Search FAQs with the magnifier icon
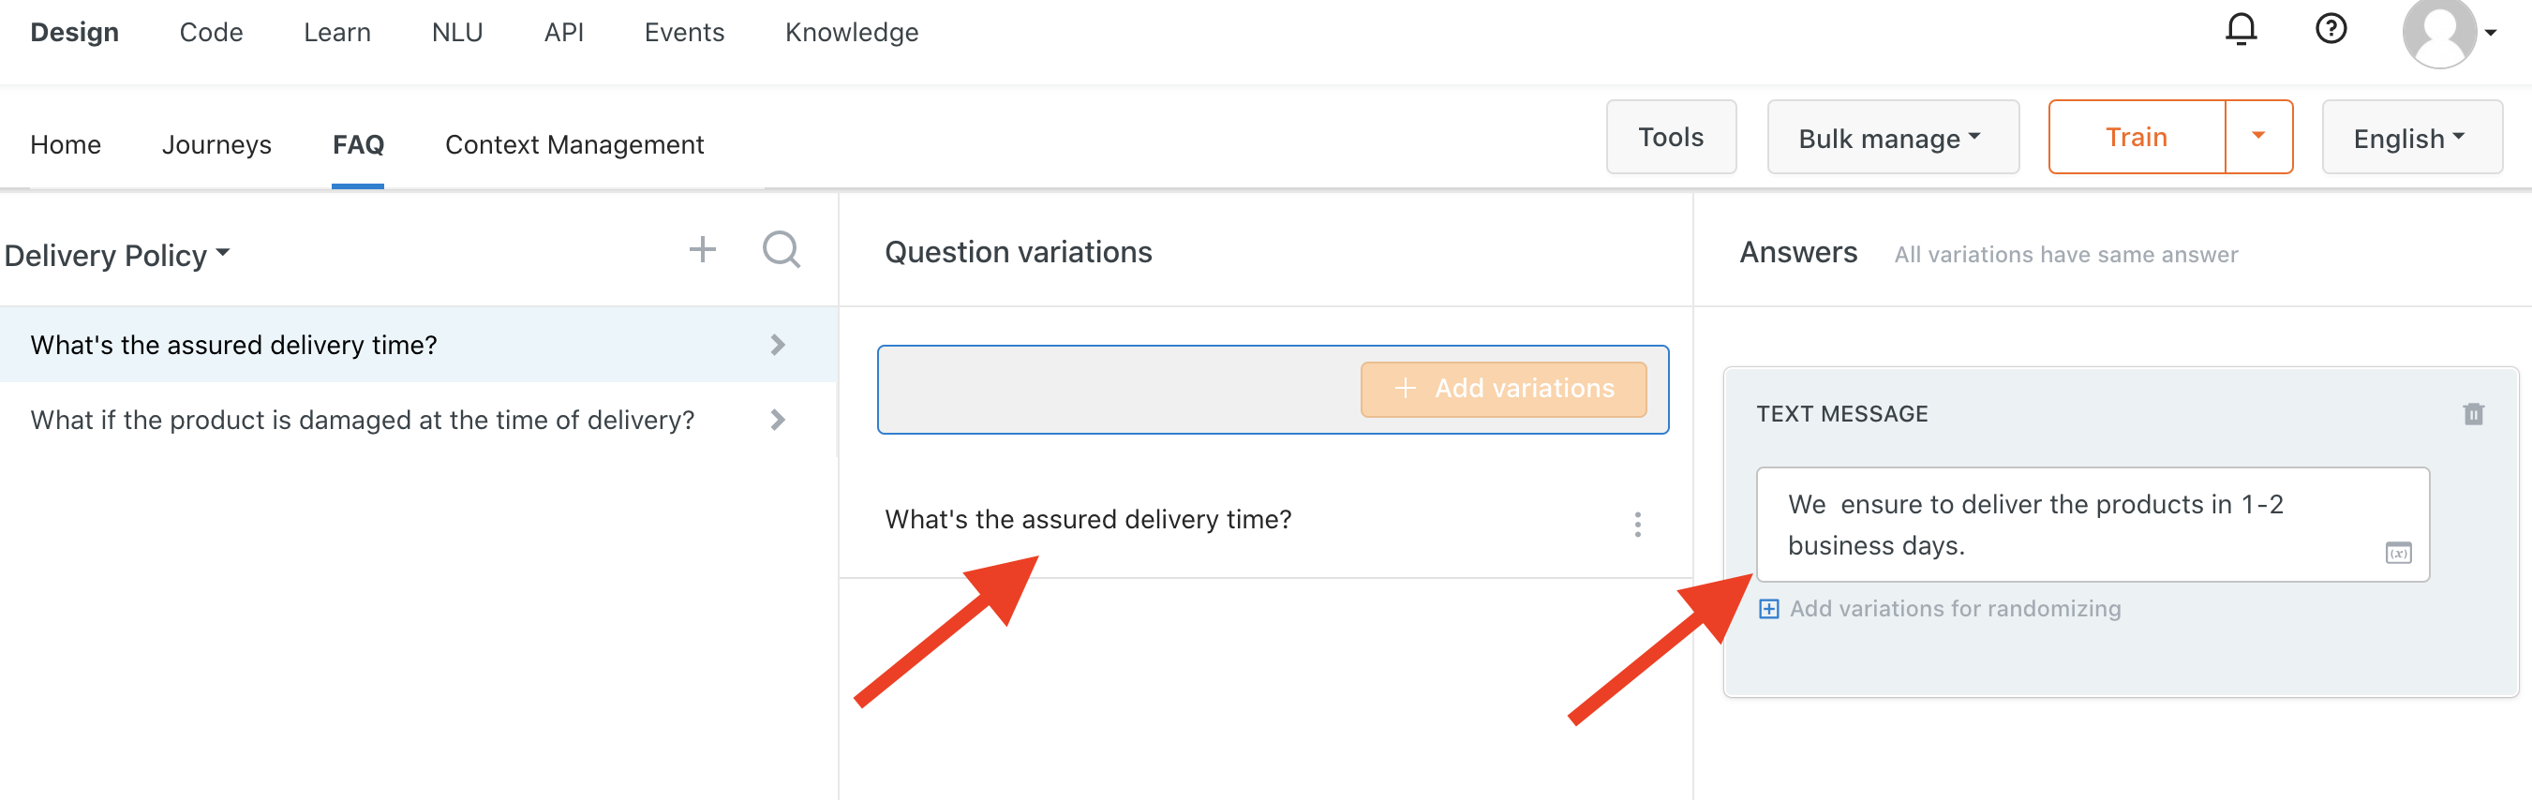2532x800 pixels. 782,249
